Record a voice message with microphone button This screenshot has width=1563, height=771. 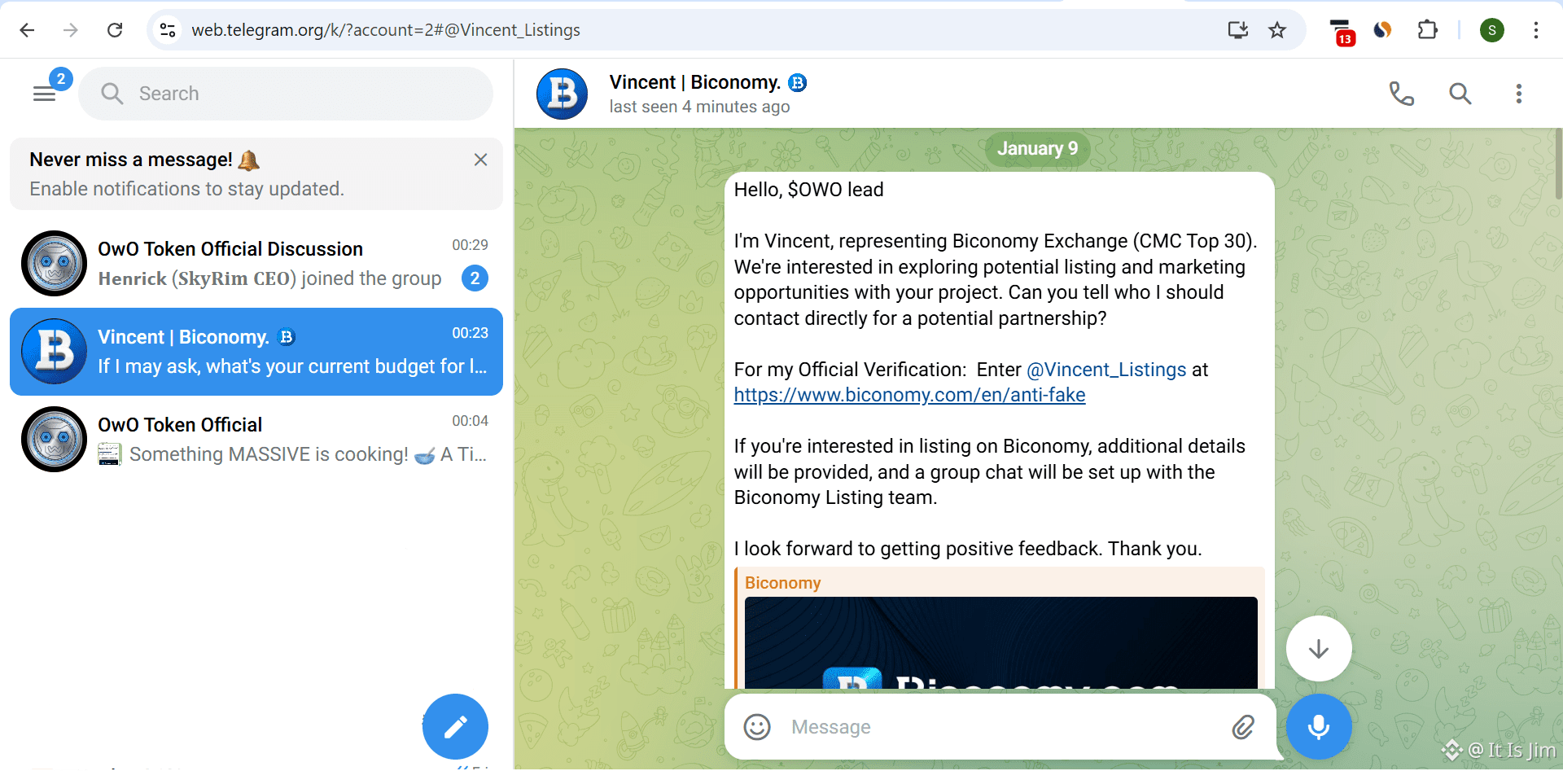1319,726
